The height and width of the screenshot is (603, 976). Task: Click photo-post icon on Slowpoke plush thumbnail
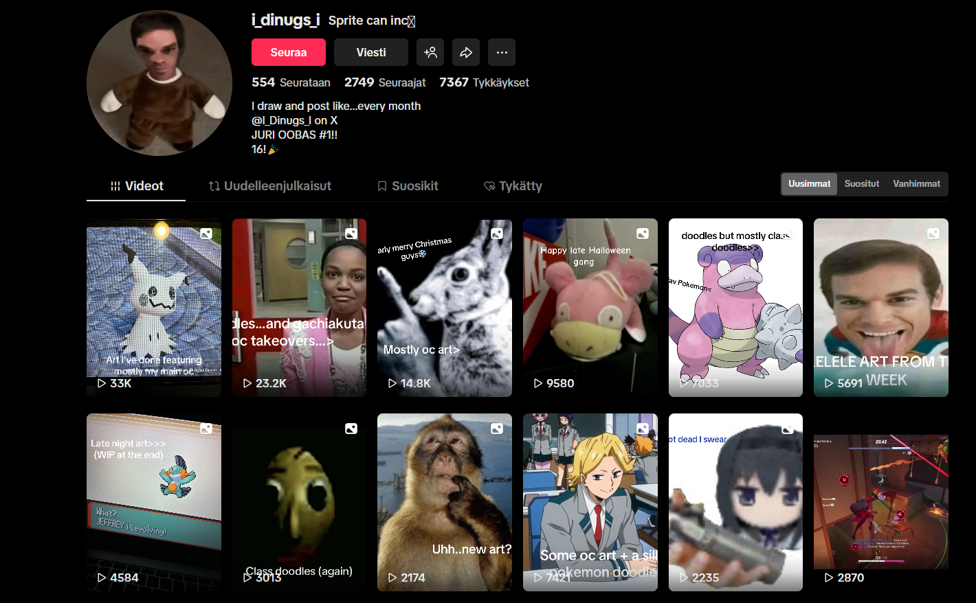pos(643,234)
